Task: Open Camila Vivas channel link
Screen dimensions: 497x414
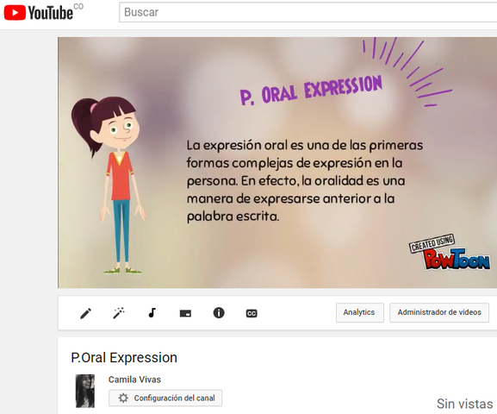Action: coord(134,379)
